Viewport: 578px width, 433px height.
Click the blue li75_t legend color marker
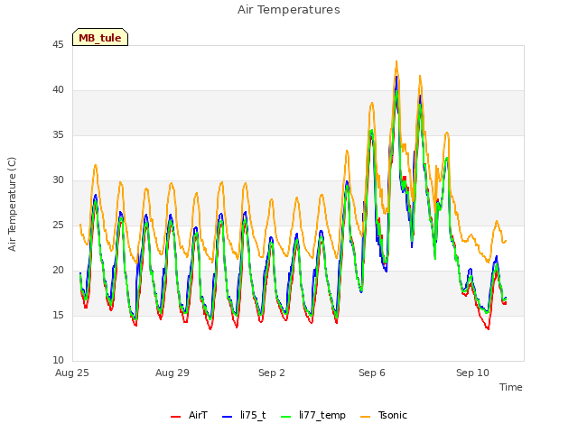[x=228, y=417]
